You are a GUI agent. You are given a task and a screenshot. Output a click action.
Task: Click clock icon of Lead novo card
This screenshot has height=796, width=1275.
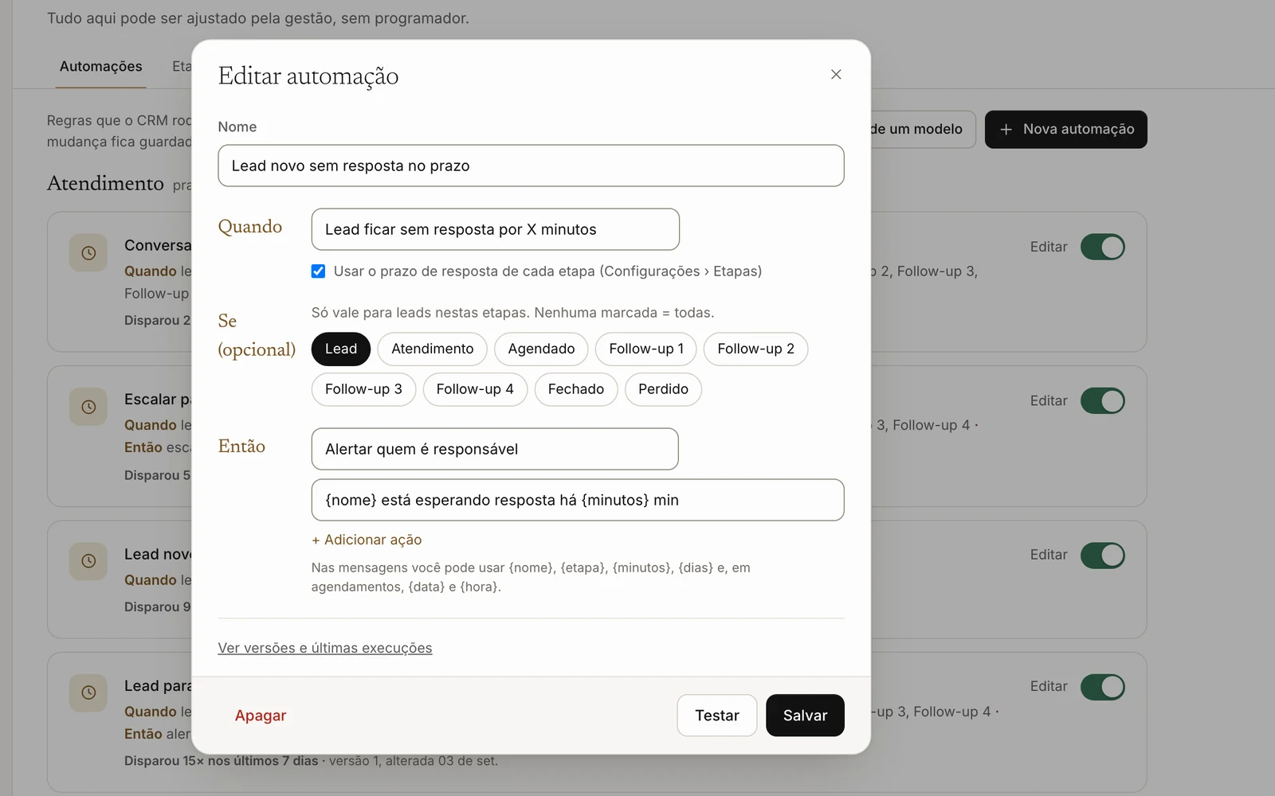pyautogui.click(x=88, y=561)
